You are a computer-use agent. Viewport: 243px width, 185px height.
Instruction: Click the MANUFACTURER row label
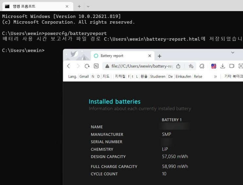[107, 134]
